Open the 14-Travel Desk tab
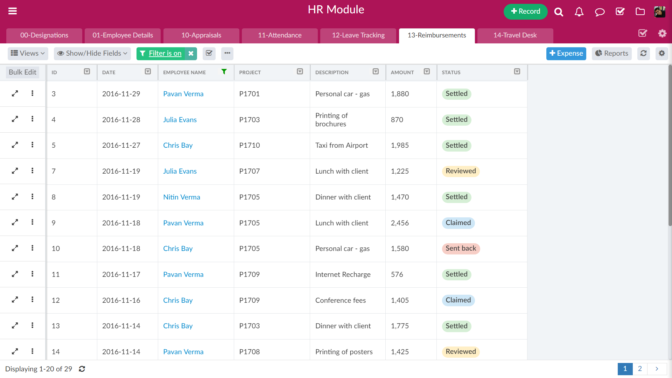 [515, 35]
